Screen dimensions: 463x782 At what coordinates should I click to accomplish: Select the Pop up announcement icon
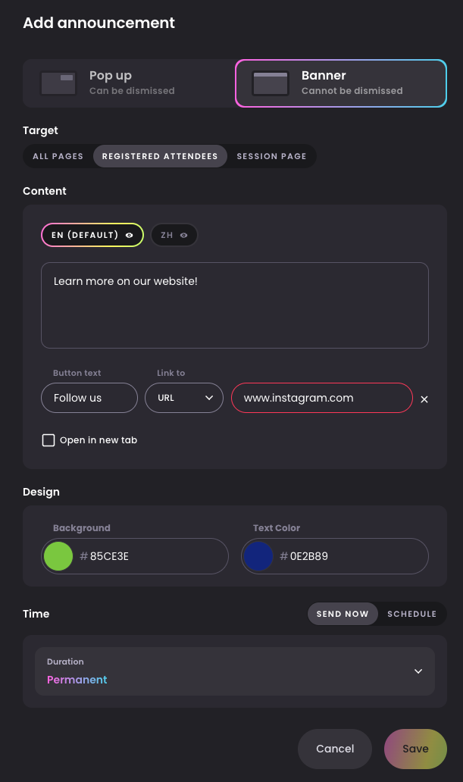click(x=58, y=83)
